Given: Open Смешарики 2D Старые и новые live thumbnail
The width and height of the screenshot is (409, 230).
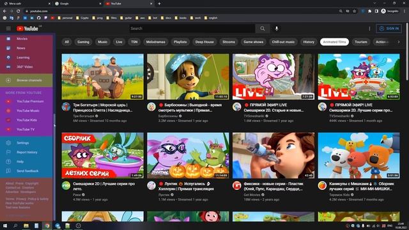Looking at the screenshot, I should point(274,77).
